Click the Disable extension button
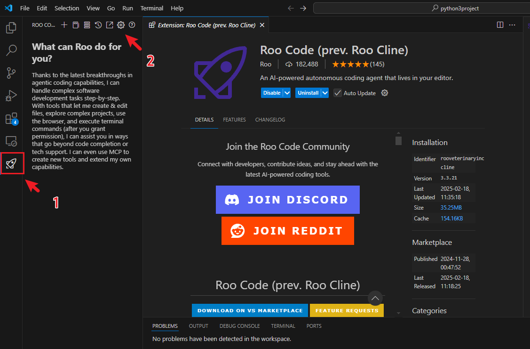530x349 pixels. 272,93
